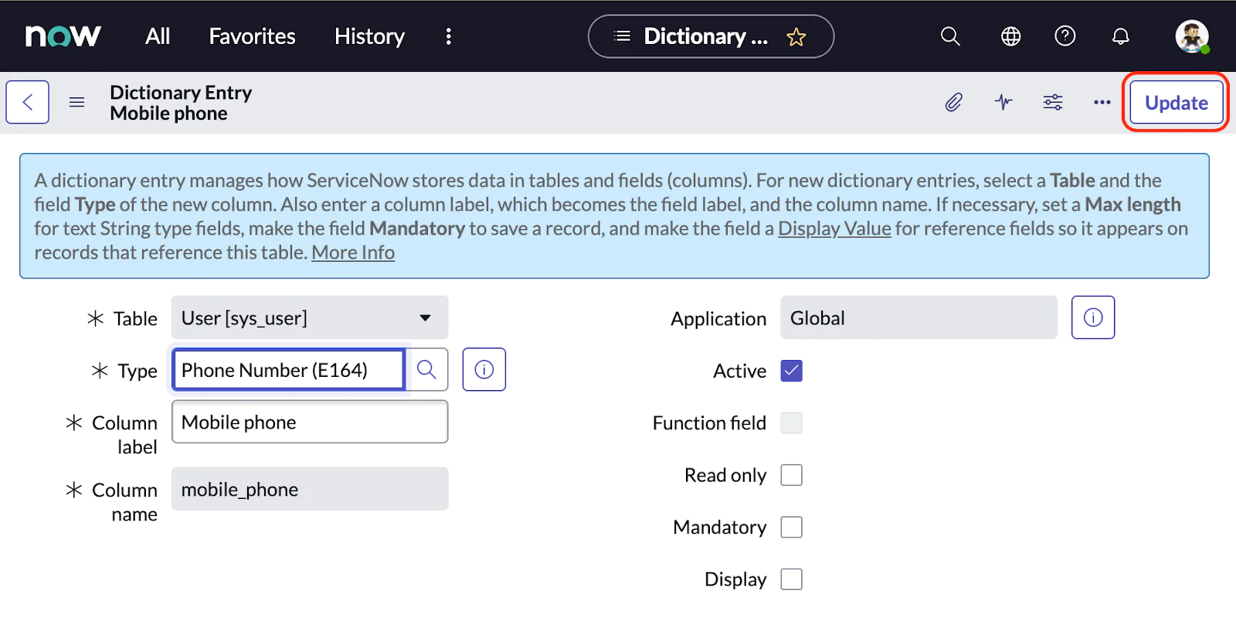Click the ServiceNow 'now' logo

pos(63,36)
